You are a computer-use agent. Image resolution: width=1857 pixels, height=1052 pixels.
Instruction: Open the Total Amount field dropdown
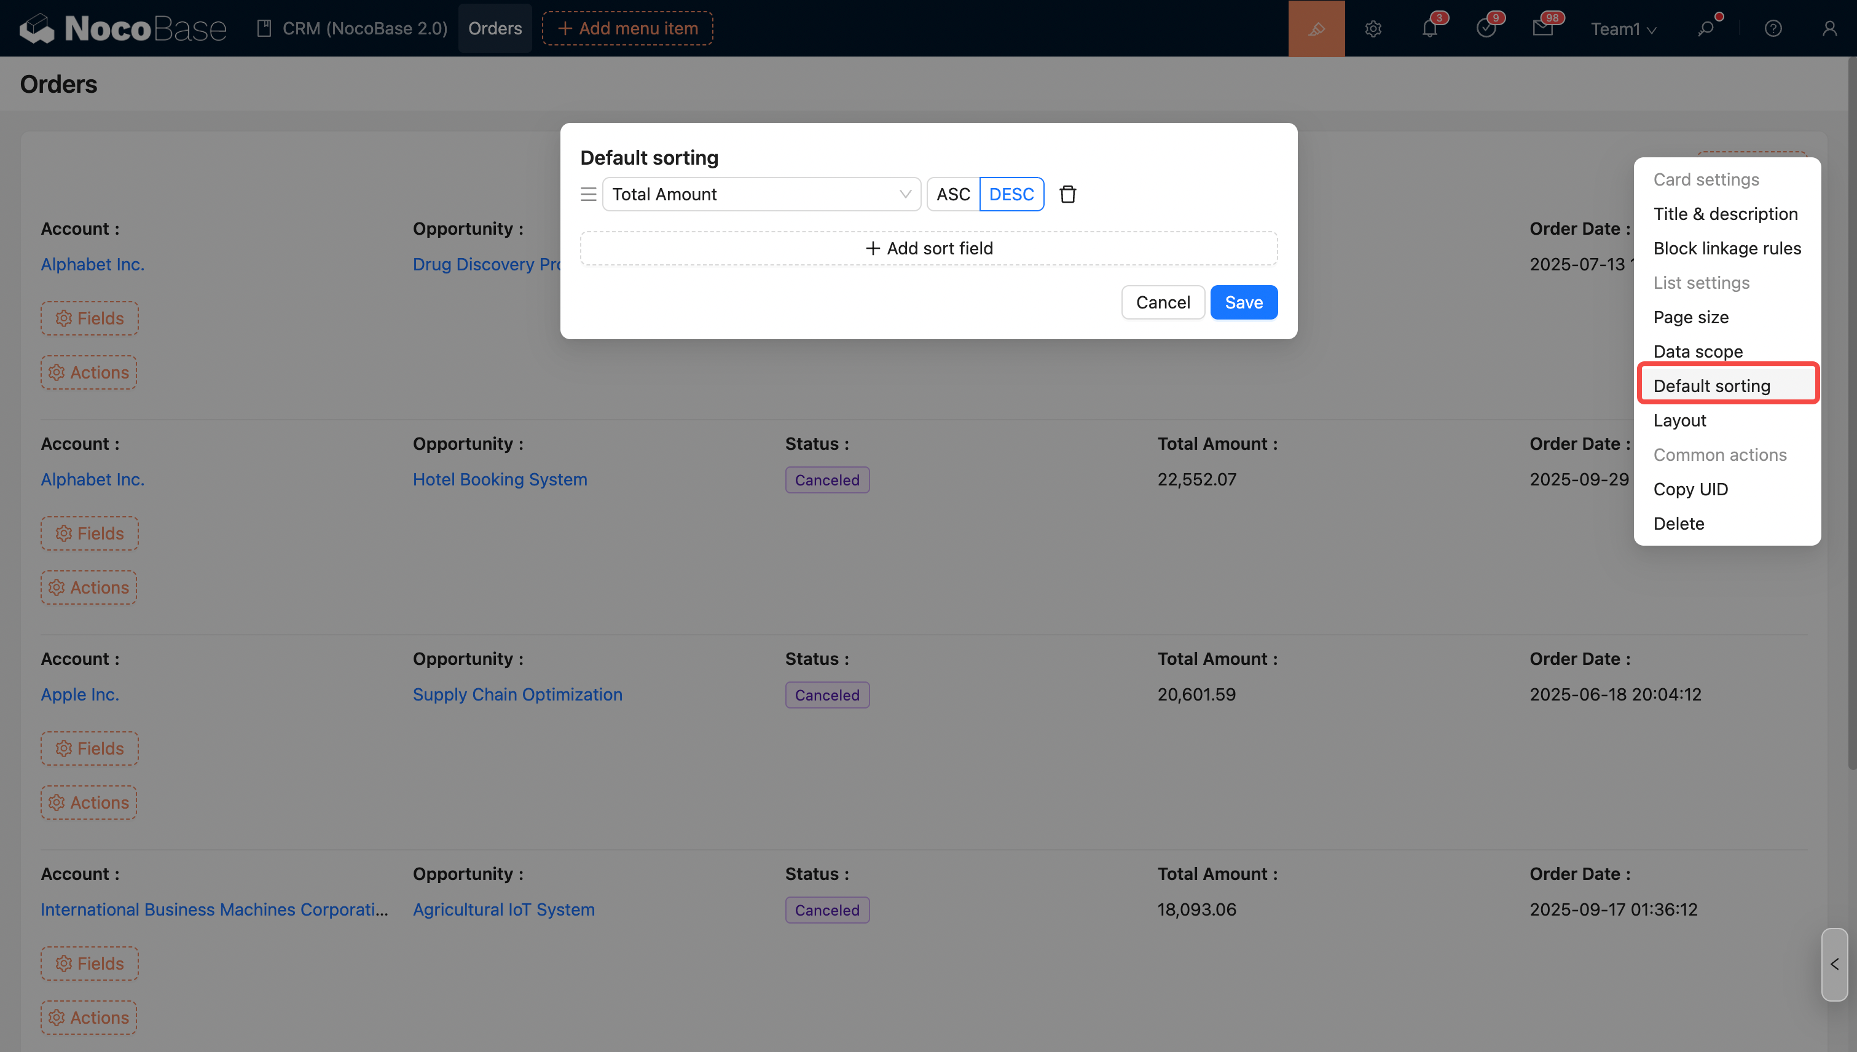pos(761,194)
